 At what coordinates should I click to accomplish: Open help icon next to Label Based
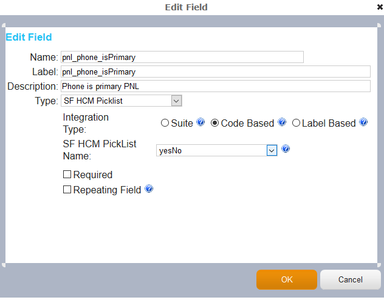pos(363,122)
